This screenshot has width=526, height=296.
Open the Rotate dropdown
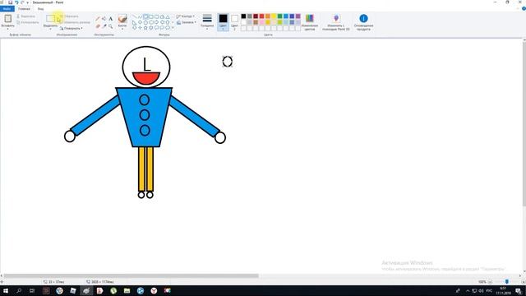tap(72, 28)
